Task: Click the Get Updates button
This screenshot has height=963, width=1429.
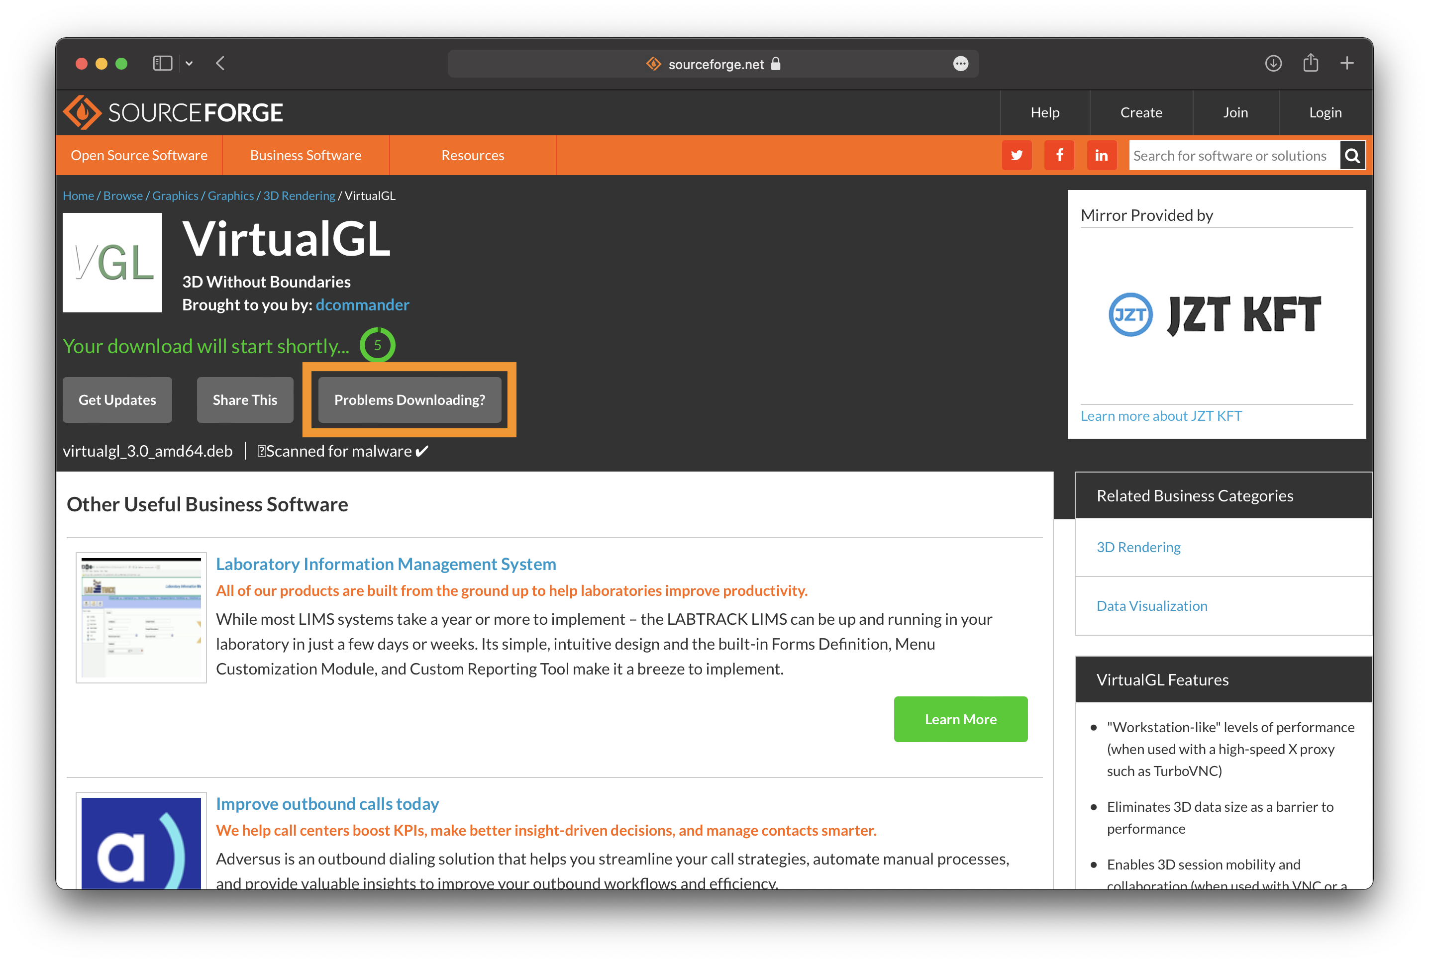Action: (x=117, y=400)
